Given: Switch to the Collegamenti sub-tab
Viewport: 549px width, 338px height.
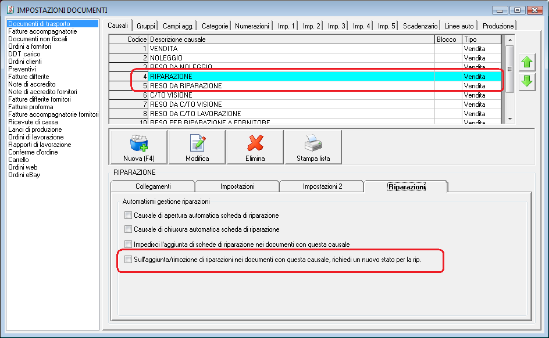Looking at the screenshot, I should pyautogui.click(x=153, y=186).
